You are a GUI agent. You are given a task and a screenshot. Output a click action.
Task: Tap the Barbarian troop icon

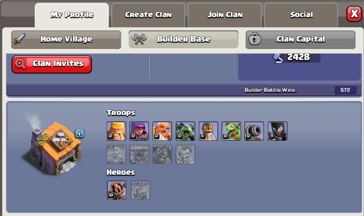point(116,131)
